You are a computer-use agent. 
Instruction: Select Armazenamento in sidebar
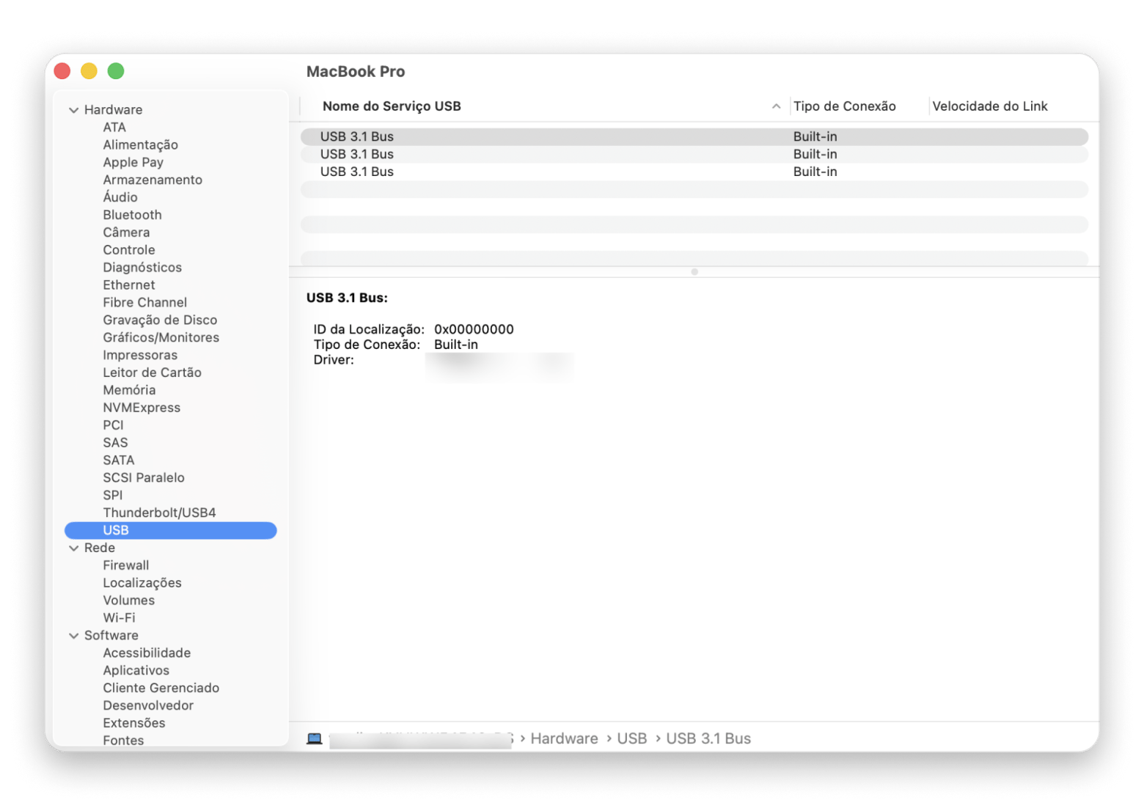click(153, 180)
